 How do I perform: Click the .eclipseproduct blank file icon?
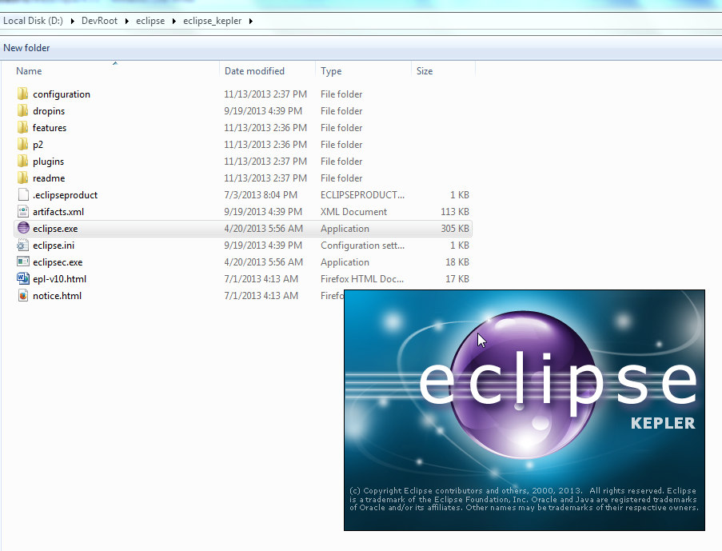pyautogui.click(x=23, y=195)
